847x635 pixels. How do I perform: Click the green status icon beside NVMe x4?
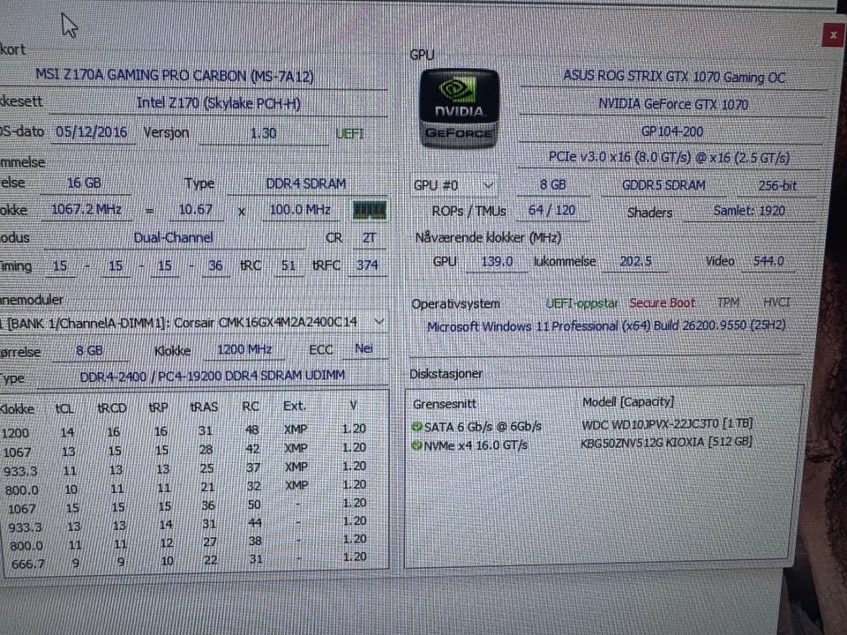coord(416,445)
